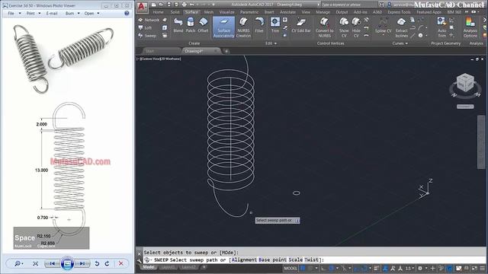Screen dimensions: 488x274
Task: Rotate photo counterclockwise in Photo Viewer
Action: (x=97, y=263)
